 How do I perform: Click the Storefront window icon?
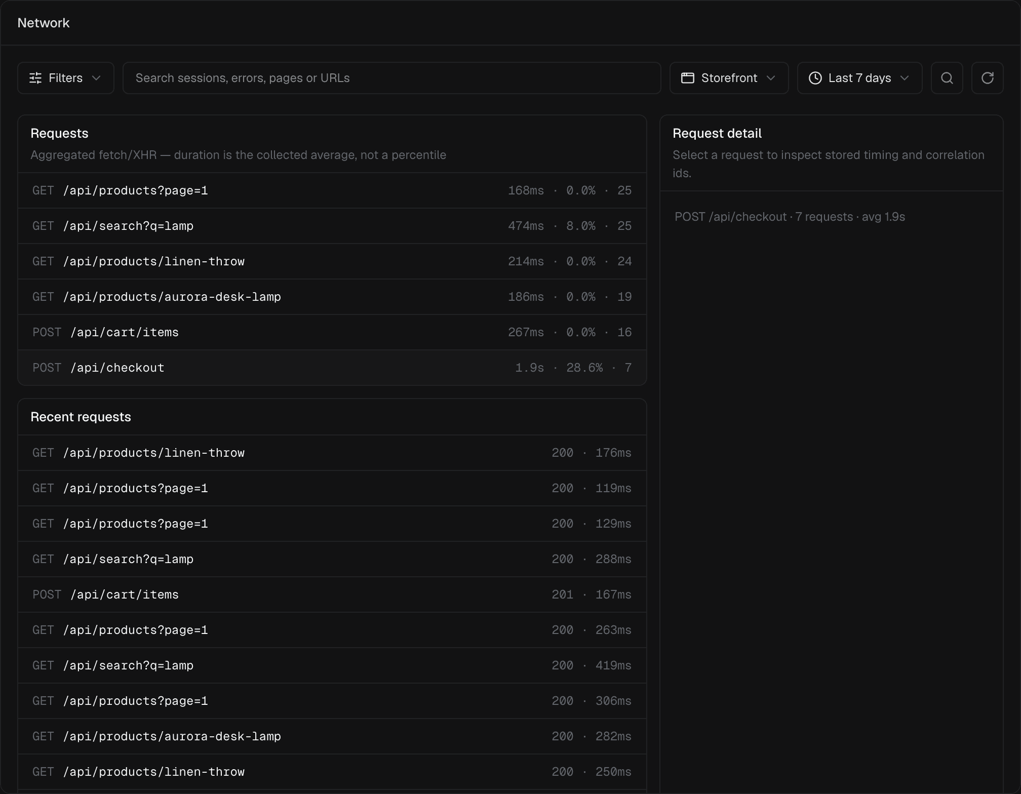pos(687,78)
